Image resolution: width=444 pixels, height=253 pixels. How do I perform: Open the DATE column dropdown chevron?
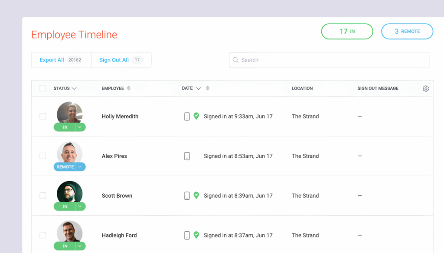pos(198,88)
